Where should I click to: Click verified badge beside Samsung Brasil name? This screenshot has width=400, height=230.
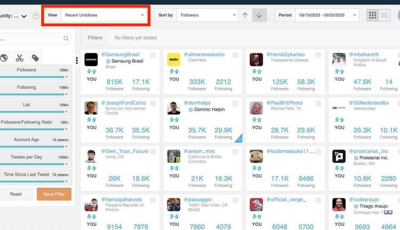click(x=108, y=62)
